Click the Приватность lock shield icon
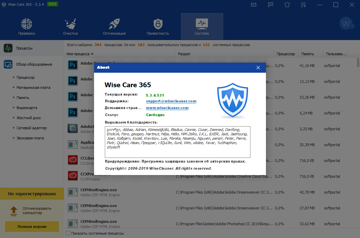360x238 pixels. coord(158,24)
